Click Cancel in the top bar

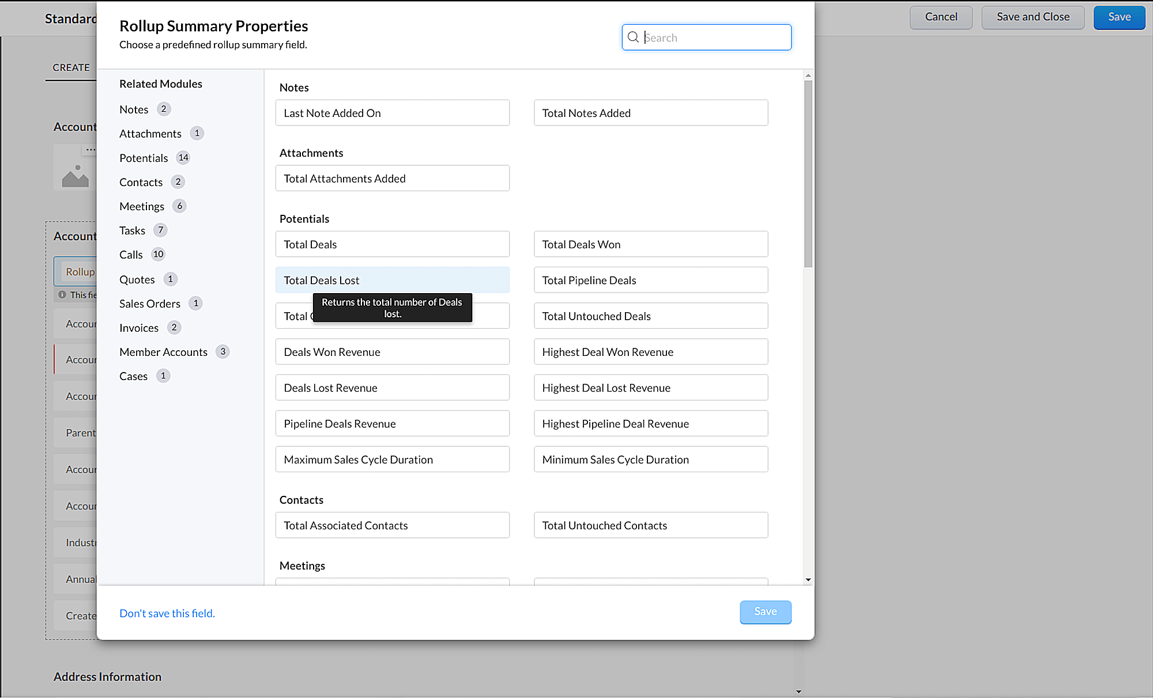tap(941, 17)
